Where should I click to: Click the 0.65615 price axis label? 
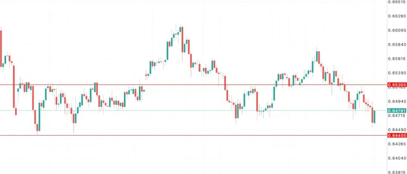396,59
